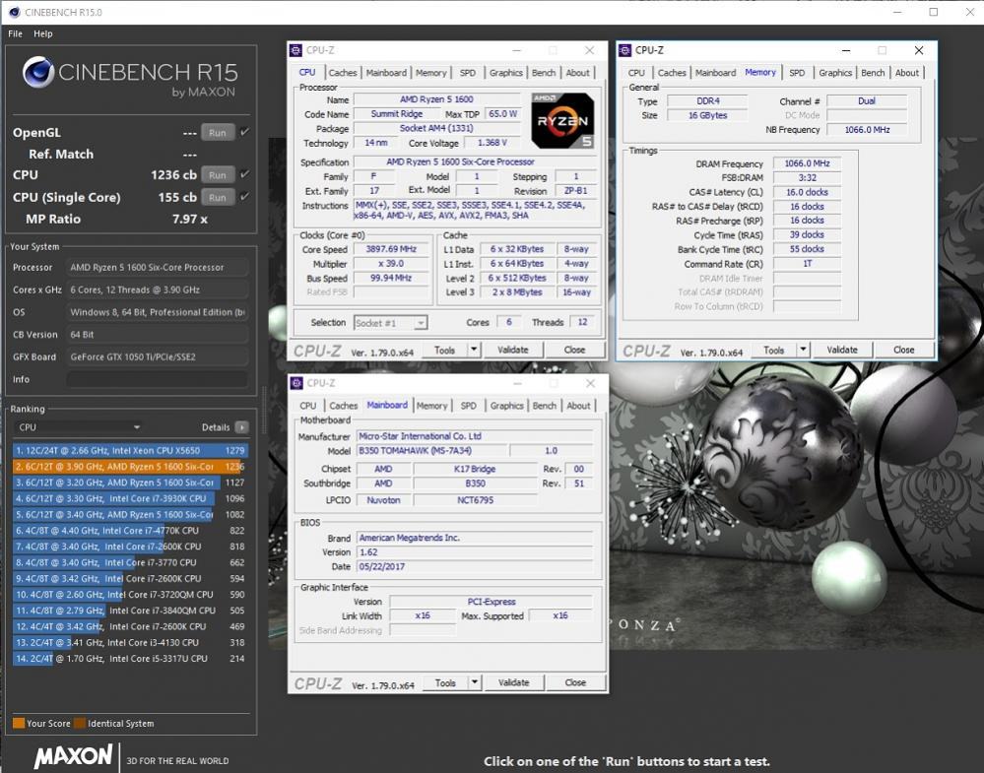
Task: Click the MAXON logo at the bottom
Action: pos(73,756)
